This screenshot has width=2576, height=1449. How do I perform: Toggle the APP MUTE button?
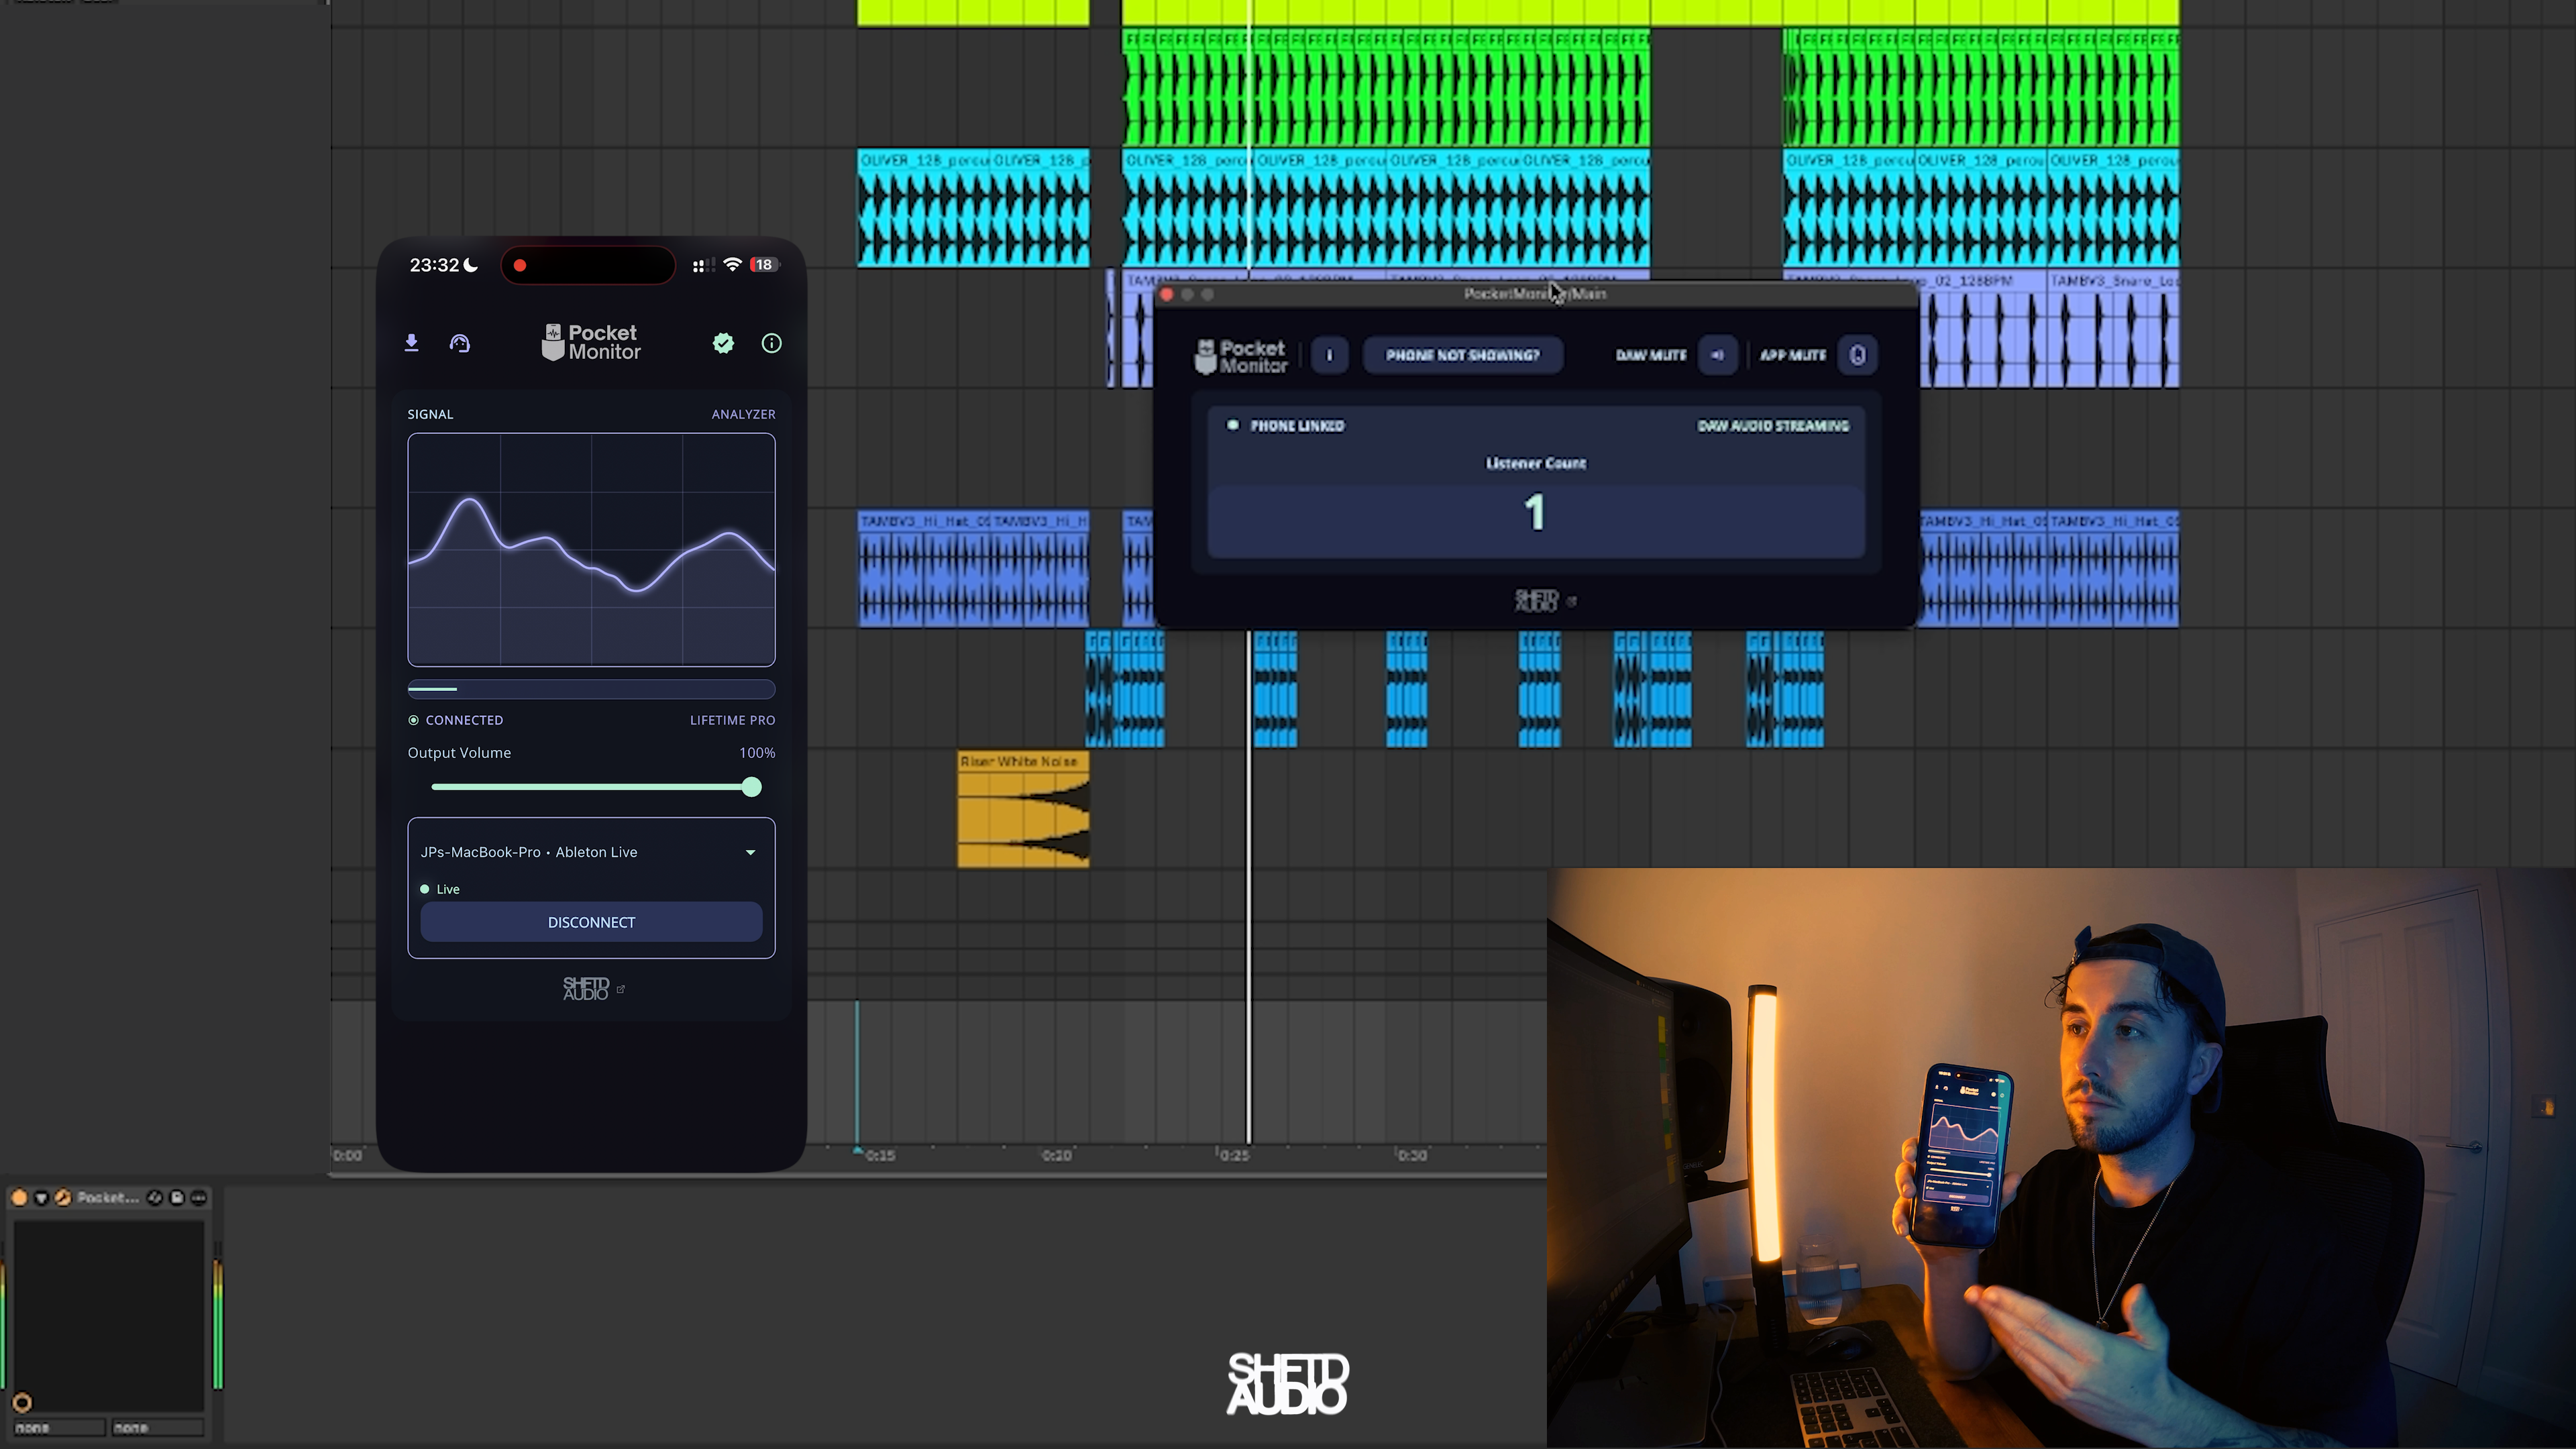(x=1857, y=355)
